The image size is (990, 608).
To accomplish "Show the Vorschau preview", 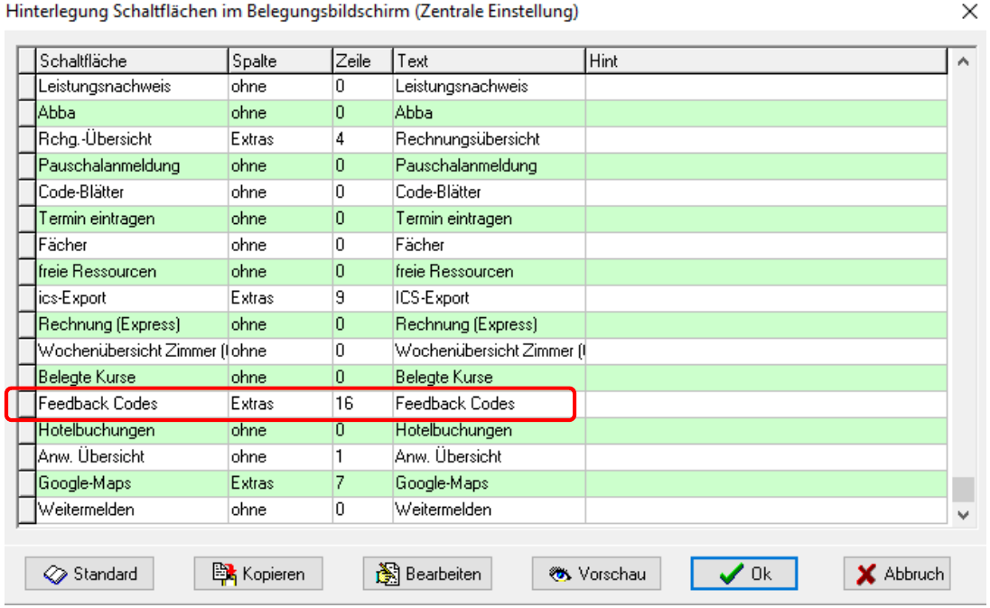I will (597, 574).
